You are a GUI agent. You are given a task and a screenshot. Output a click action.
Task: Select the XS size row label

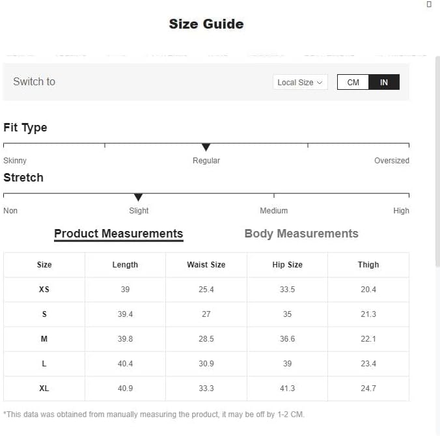44,290
